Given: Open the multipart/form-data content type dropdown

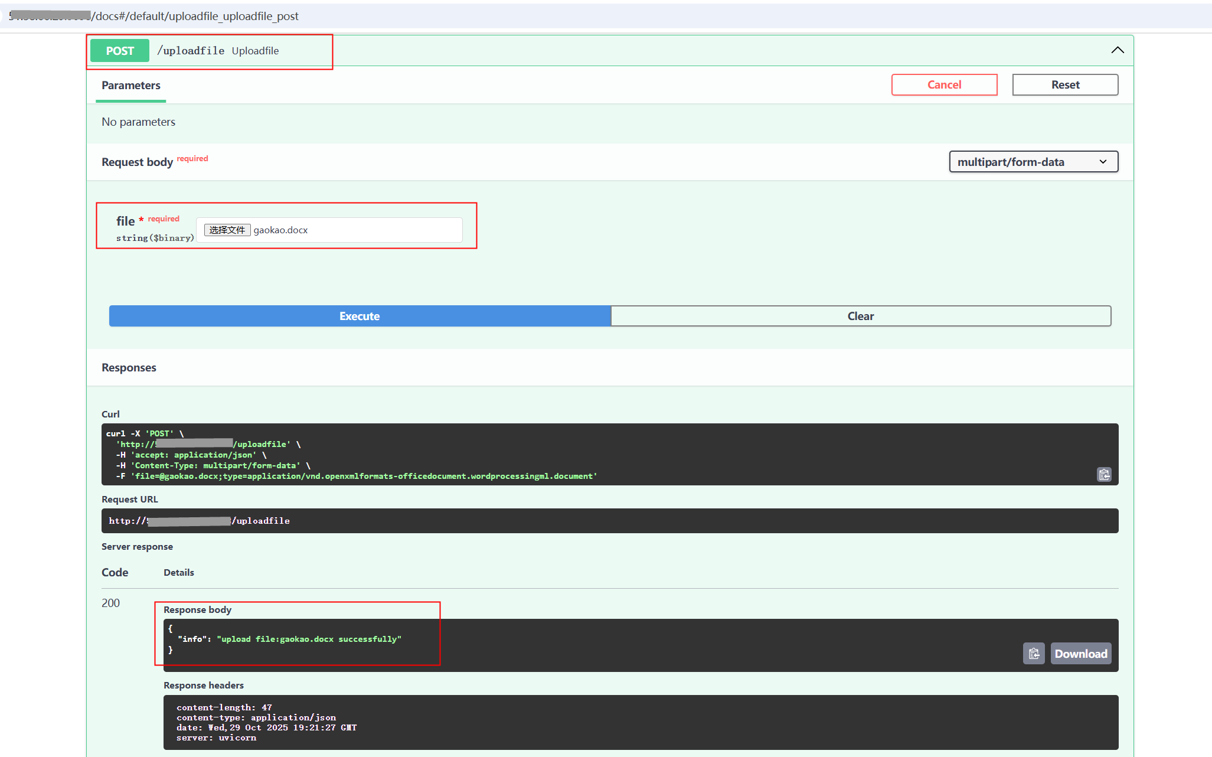Looking at the screenshot, I should coord(1033,162).
